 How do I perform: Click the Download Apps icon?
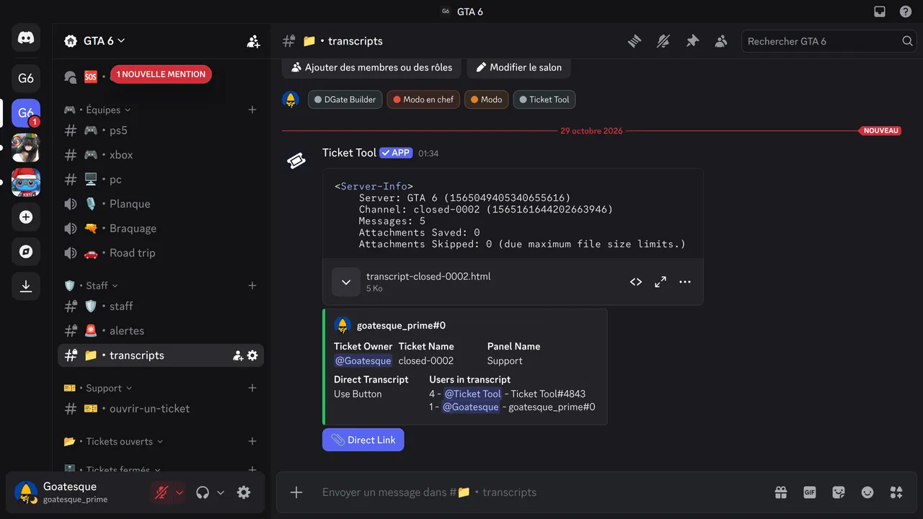click(26, 286)
